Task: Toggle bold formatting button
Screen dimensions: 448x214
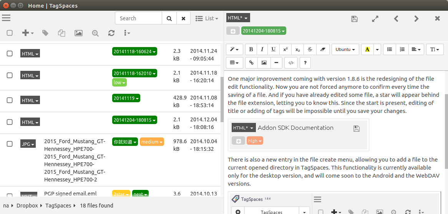Action: 251,49
